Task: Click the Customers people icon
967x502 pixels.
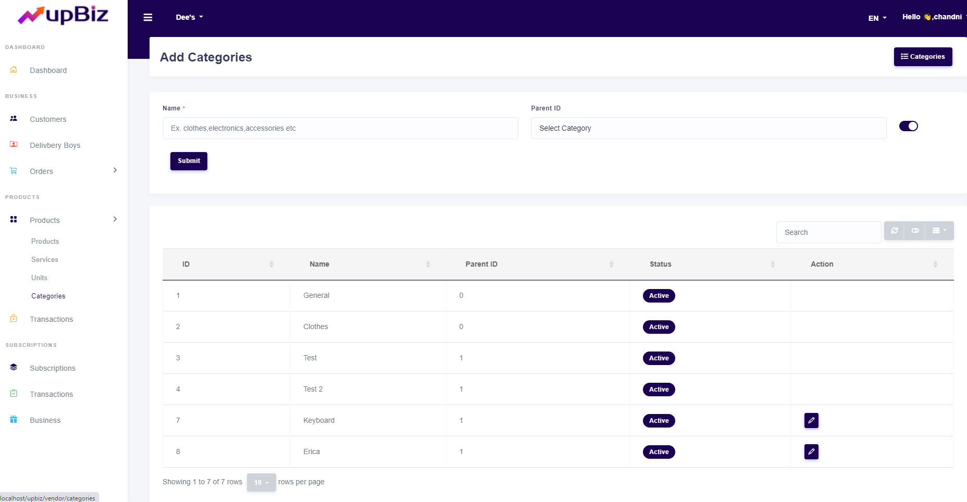Action: point(14,119)
